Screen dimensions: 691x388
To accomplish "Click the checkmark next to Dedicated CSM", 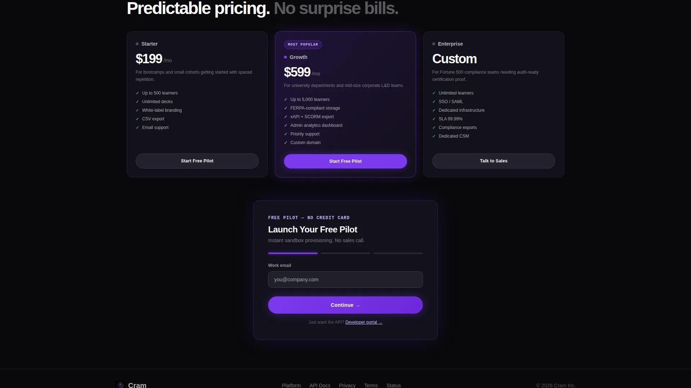I will click(x=434, y=136).
